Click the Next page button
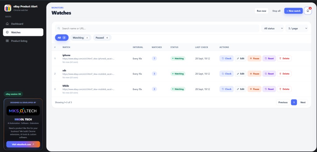 (303, 102)
